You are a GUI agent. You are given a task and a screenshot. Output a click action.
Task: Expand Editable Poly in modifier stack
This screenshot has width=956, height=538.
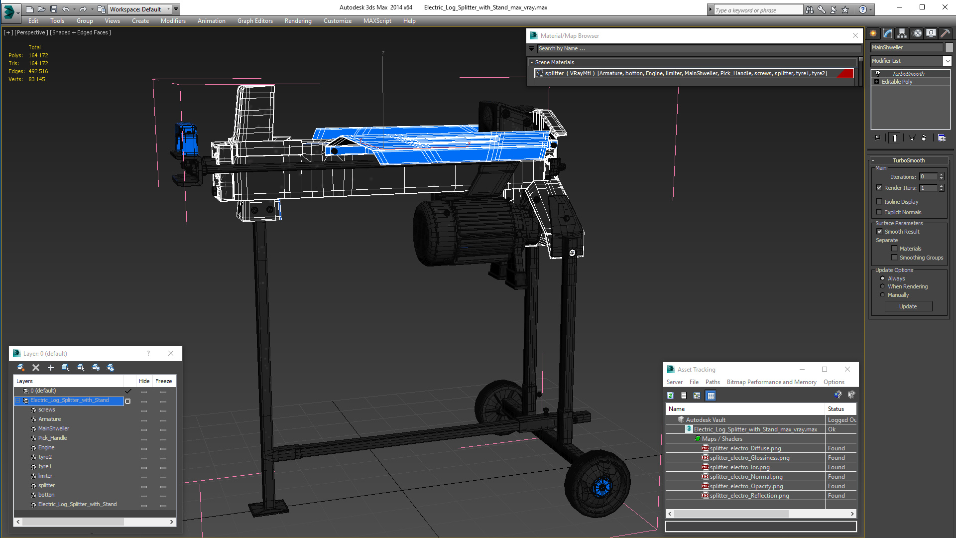pyautogui.click(x=877, y=82)
